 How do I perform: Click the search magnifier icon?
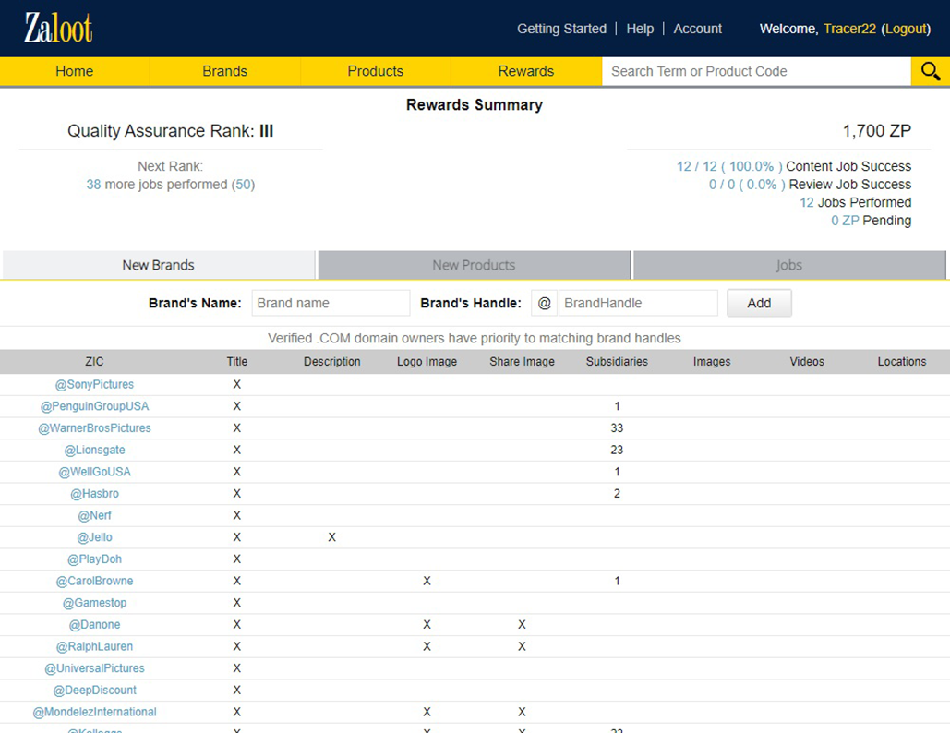pyautogui.click(x=930, y=71)
